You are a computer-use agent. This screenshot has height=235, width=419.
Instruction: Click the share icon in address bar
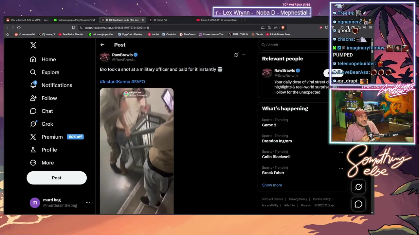pyautogui.click(x=276, y=28)
